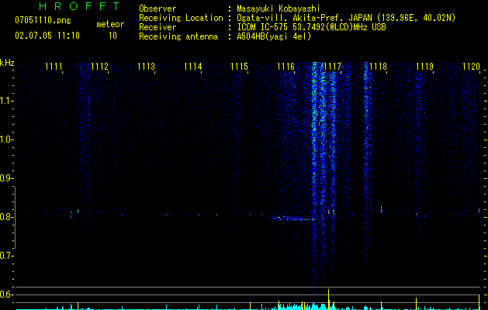488x310 pixels.
Task: Click the 1113 time marker
Action: [x=147, y=67]
